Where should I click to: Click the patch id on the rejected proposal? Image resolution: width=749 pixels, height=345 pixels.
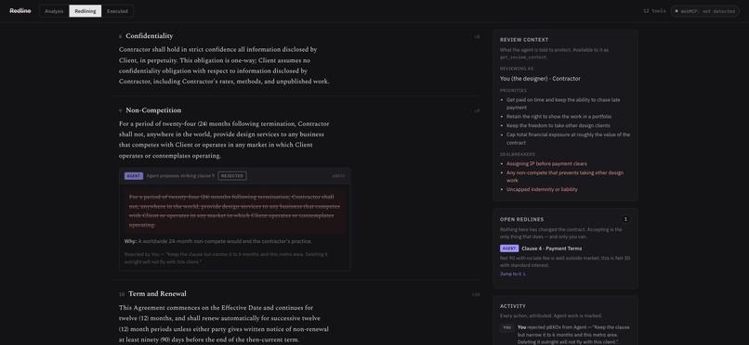[338, 176]
